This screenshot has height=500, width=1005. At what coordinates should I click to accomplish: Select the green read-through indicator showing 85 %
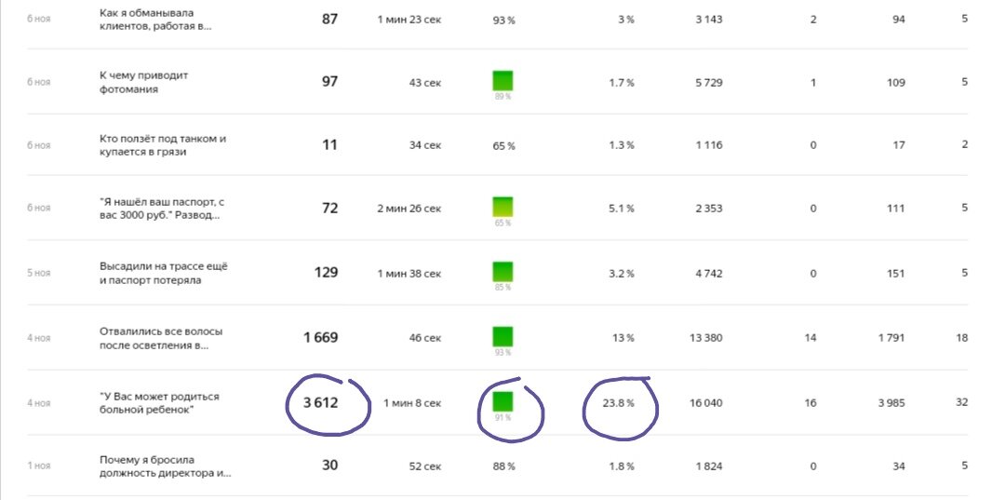click(x=502, y=272)
